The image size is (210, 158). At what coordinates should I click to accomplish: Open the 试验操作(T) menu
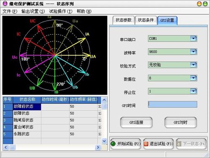point(60,11)
